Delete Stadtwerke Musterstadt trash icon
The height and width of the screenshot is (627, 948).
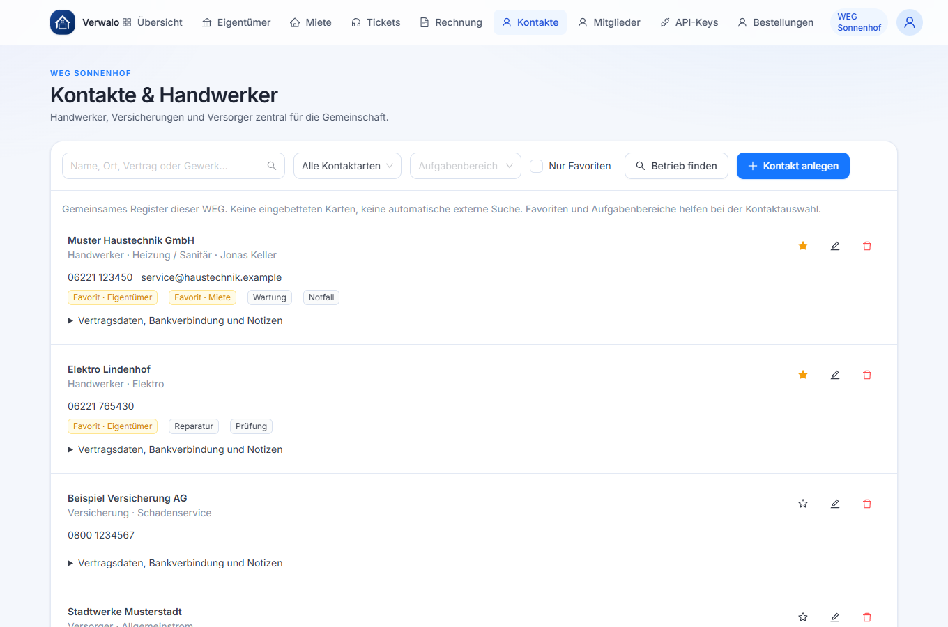867,617
